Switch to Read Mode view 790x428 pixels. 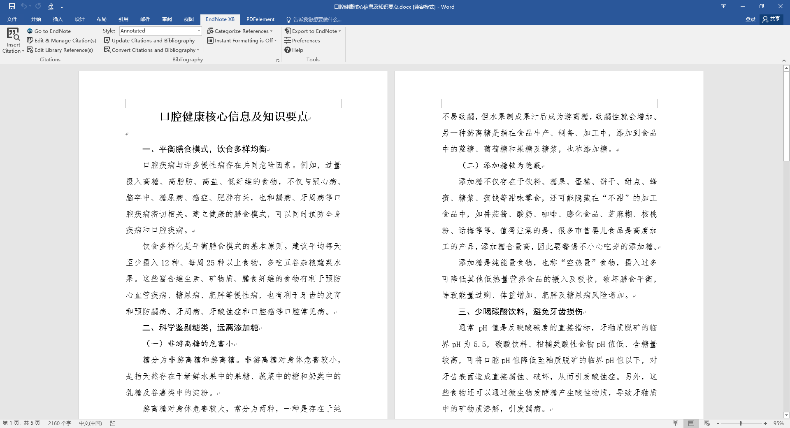(675, 423)
